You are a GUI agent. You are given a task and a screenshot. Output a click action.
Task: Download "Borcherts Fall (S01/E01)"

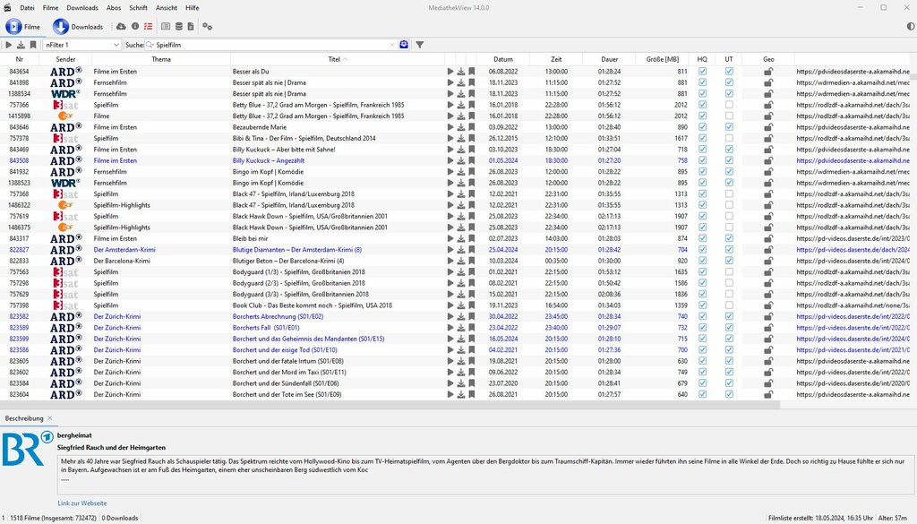(x=461, y=328)
